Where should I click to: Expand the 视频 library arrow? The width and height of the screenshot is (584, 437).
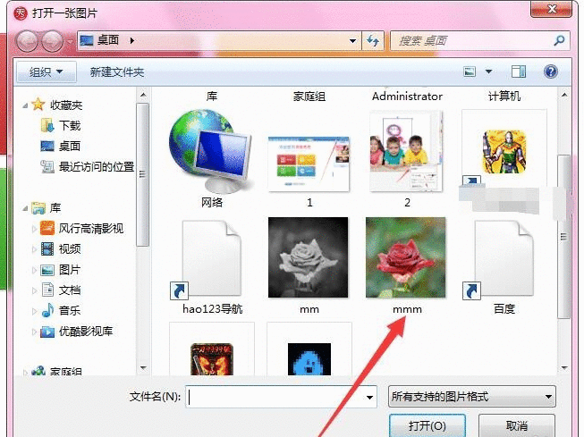(x=34, y=249)
